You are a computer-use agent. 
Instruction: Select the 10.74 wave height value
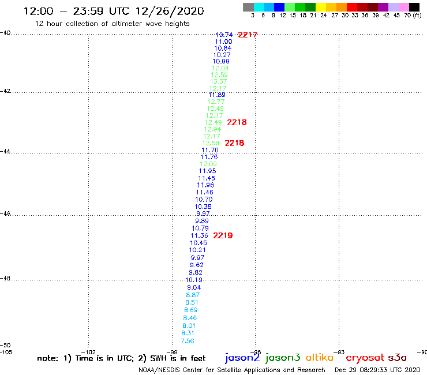click(224, 35)
